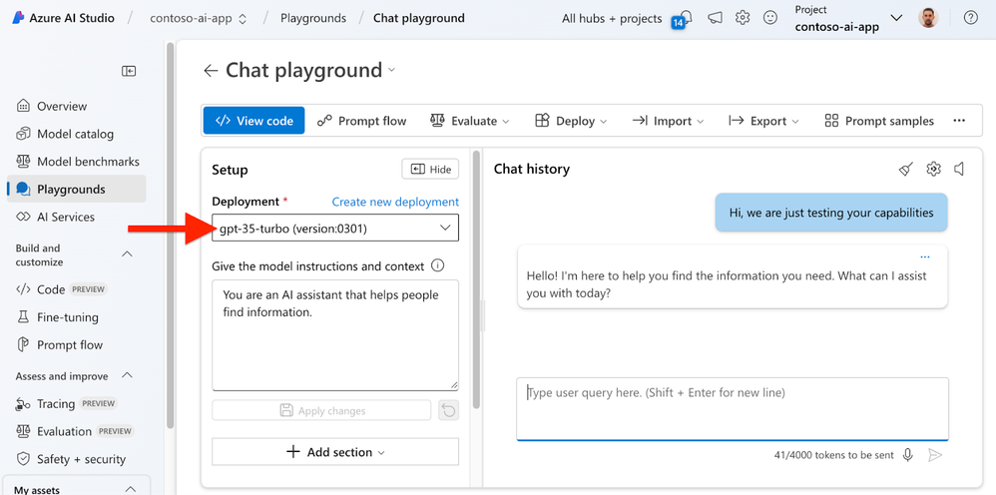This screenshot has height=495, width=996.
Task: Click the microphone icon in chat input
Action: tap(908, 455)
